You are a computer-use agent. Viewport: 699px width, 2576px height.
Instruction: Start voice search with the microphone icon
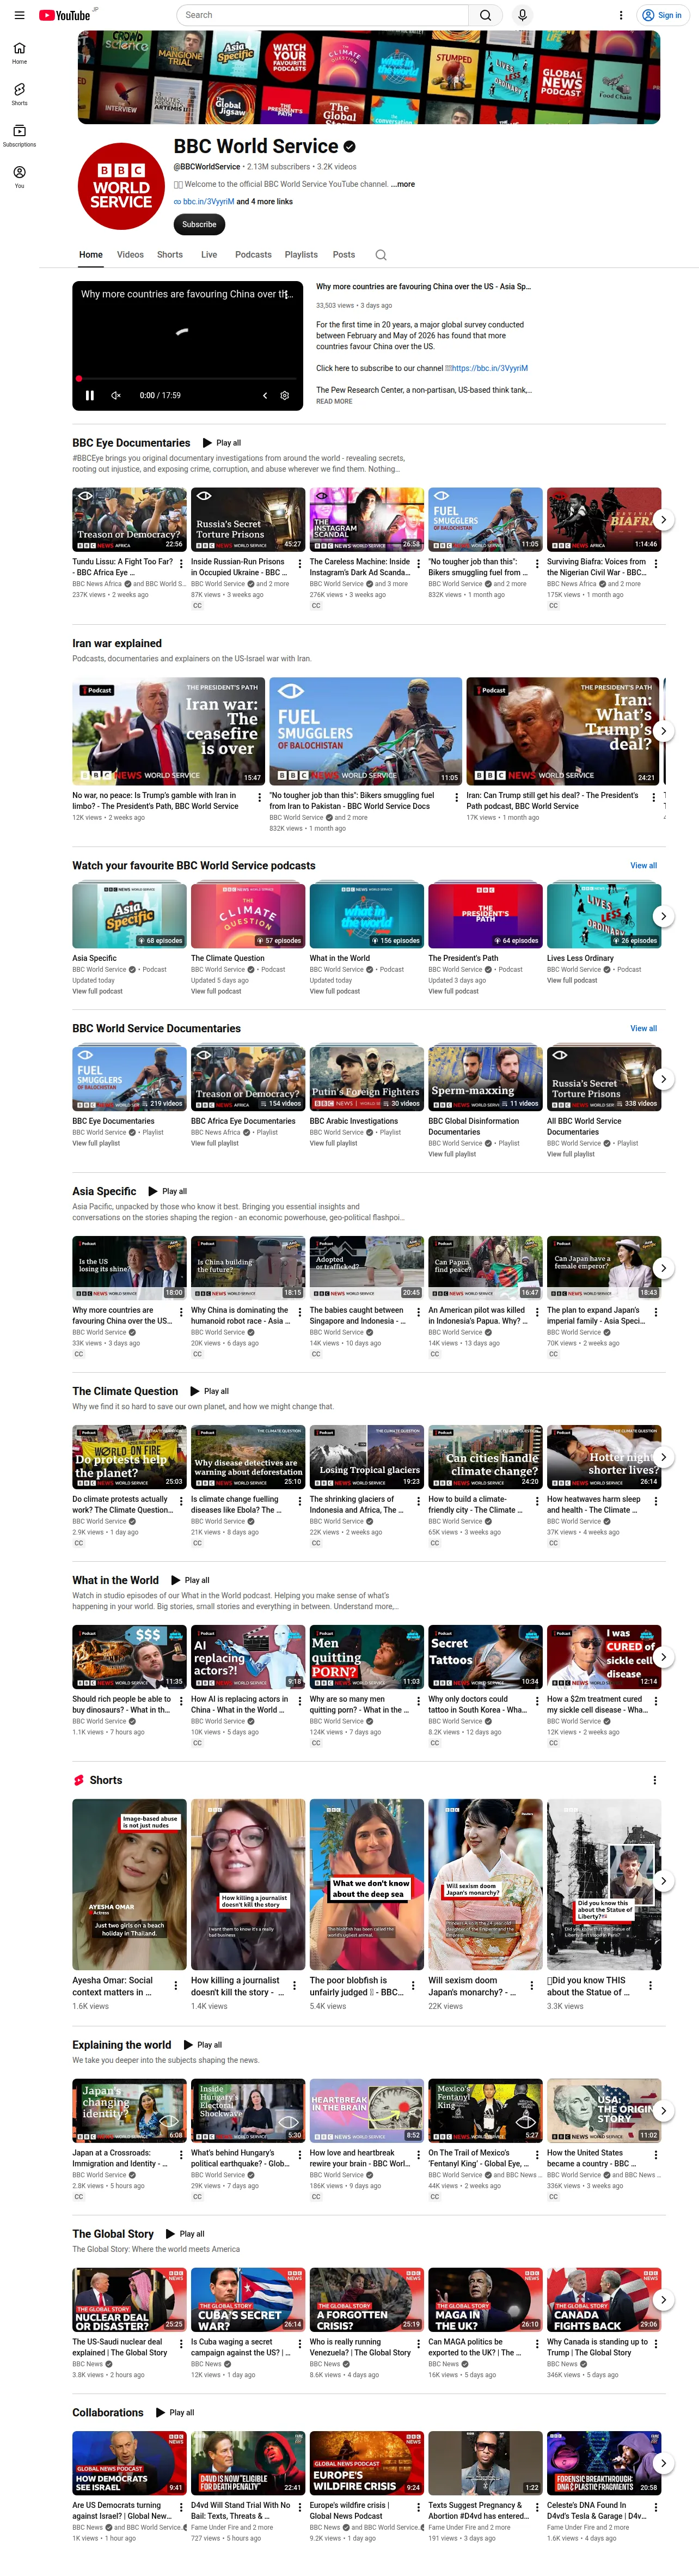pyautogui.click(x=522, y=15)
